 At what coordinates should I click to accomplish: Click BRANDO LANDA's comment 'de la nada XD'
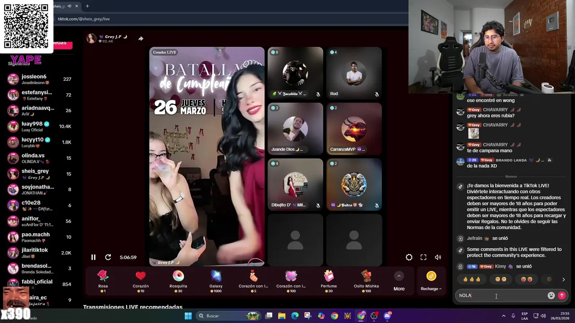[482, 166]
